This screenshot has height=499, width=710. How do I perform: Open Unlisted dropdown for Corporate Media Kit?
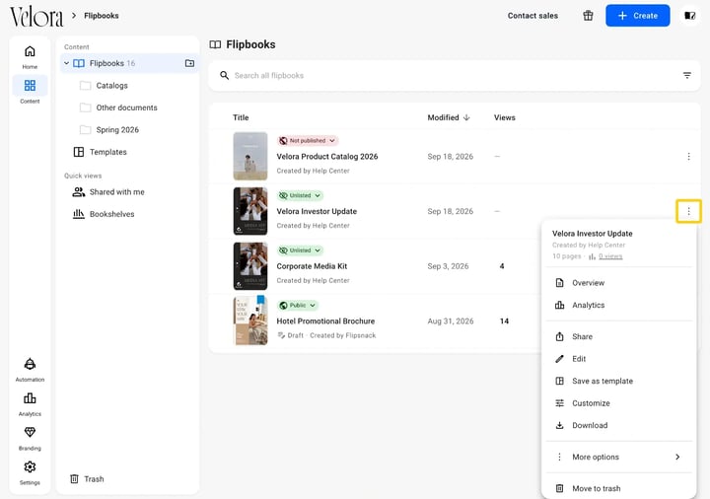click(x=300, y=250)
